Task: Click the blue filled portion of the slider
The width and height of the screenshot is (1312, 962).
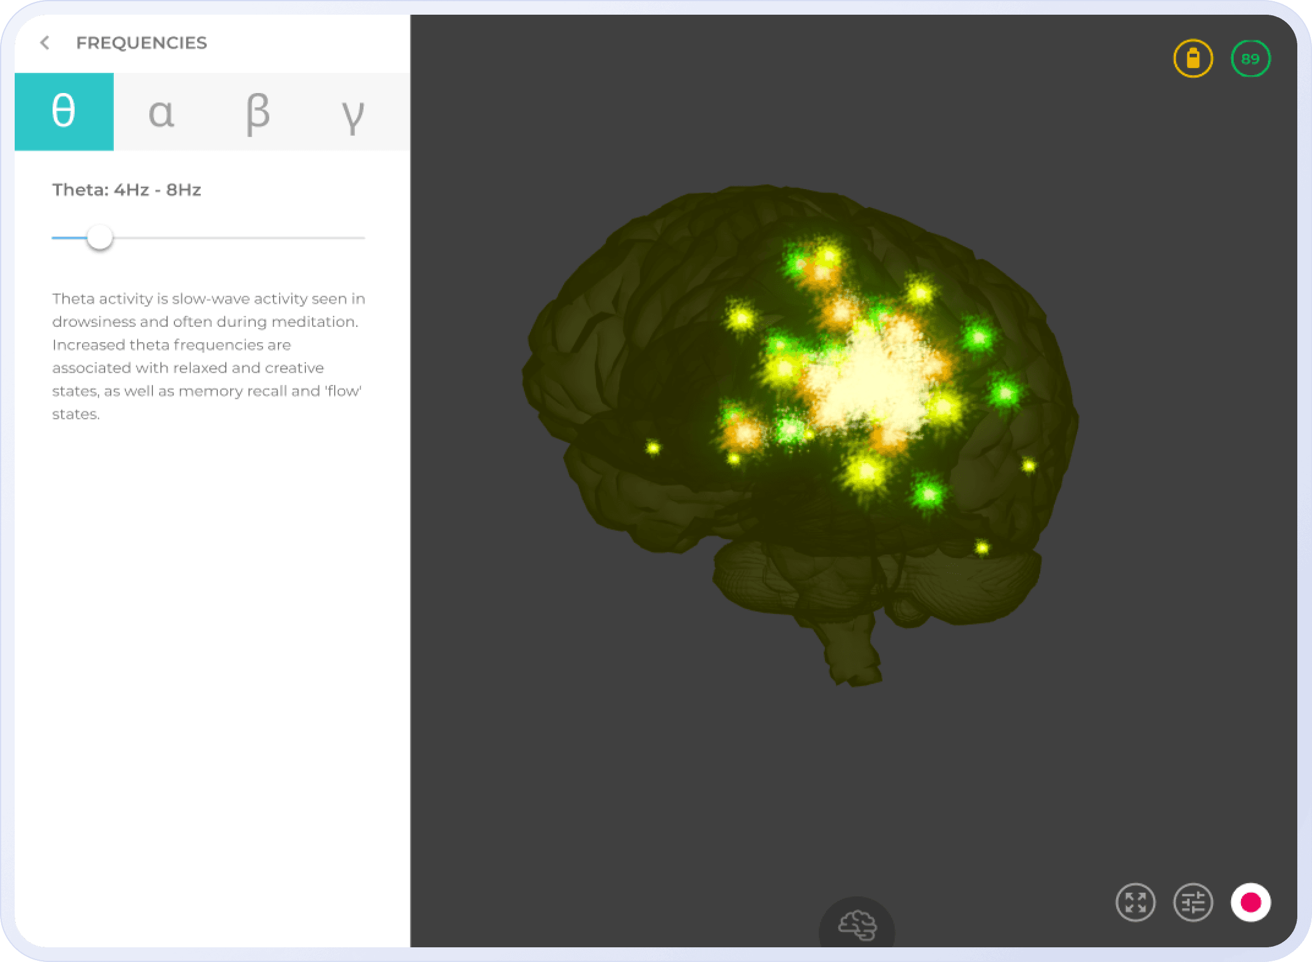Action: point(69,237)
